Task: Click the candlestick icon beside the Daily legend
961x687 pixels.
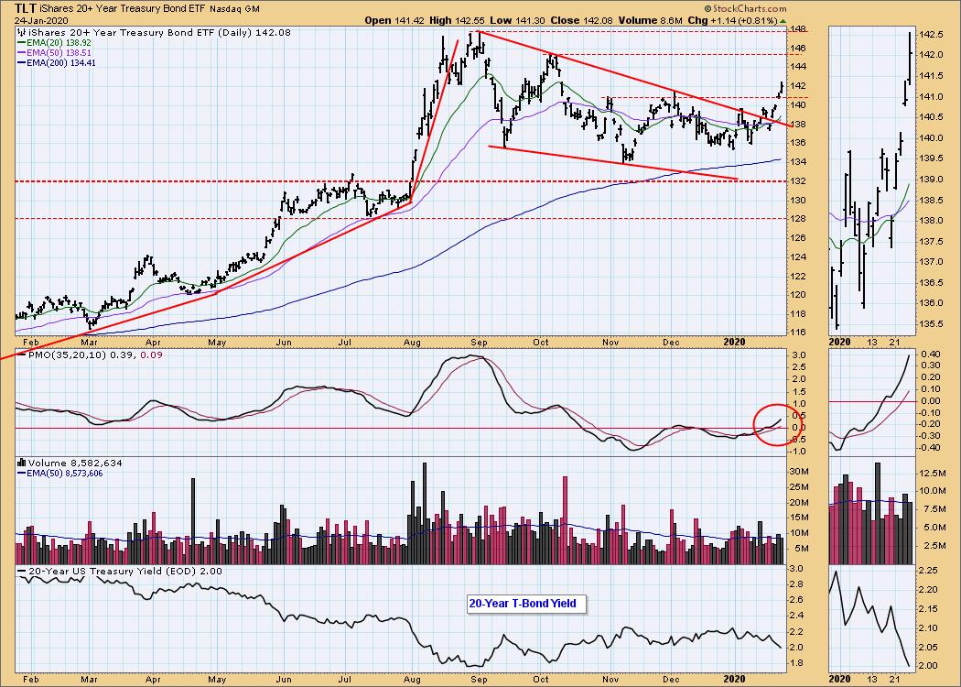Action: coord(20,32)
